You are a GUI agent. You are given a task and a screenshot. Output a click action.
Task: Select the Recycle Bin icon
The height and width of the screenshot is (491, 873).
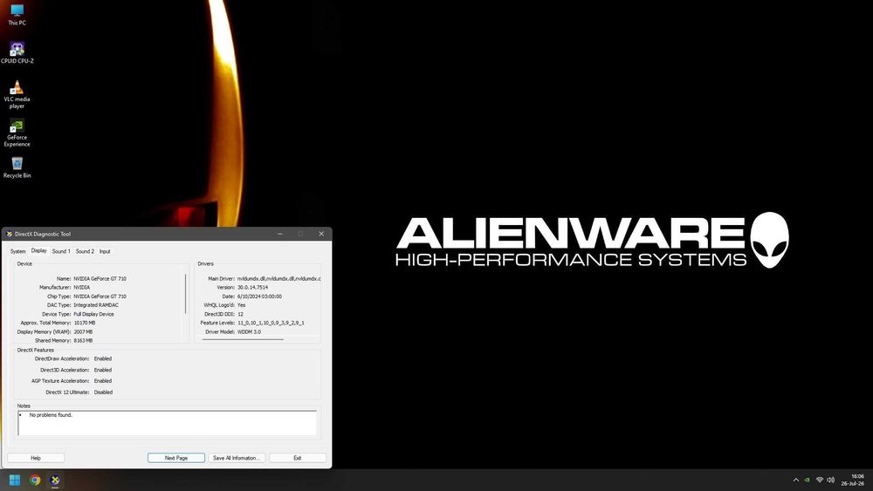click(x=17, y=167)
